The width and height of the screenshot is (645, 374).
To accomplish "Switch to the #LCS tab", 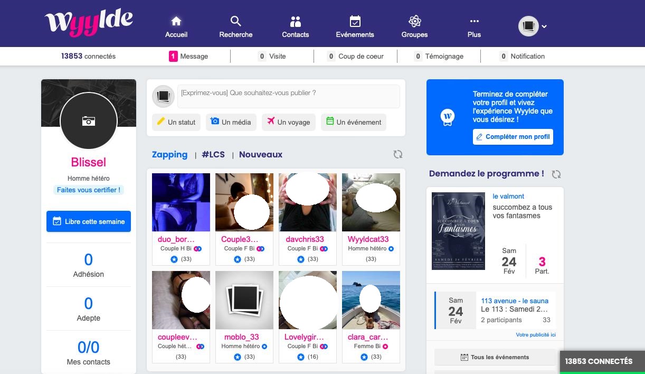I will (213, 155).
